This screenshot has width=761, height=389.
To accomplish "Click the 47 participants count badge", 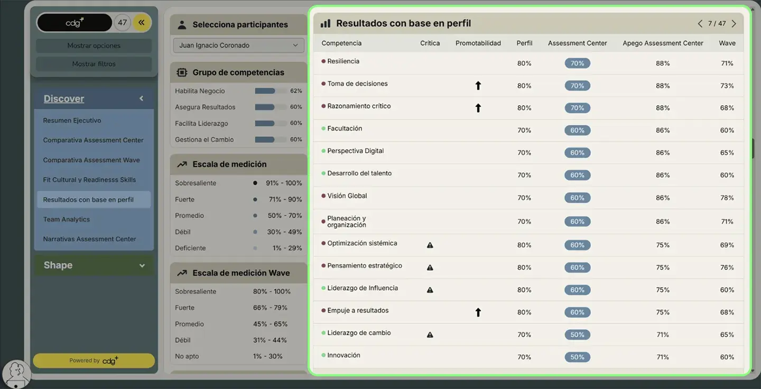I will click(123, 23).
